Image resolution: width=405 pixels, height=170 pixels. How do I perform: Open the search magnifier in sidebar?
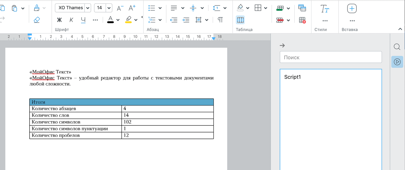pos(397,47)
